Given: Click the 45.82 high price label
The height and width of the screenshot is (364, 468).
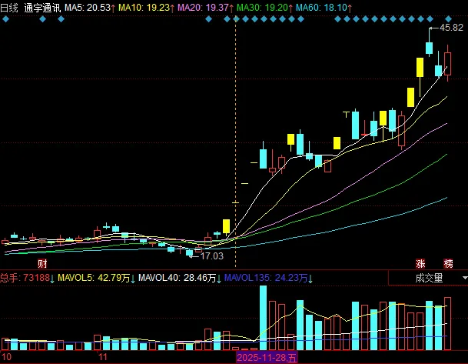Looking at the screenshot, I should [451, 28].
